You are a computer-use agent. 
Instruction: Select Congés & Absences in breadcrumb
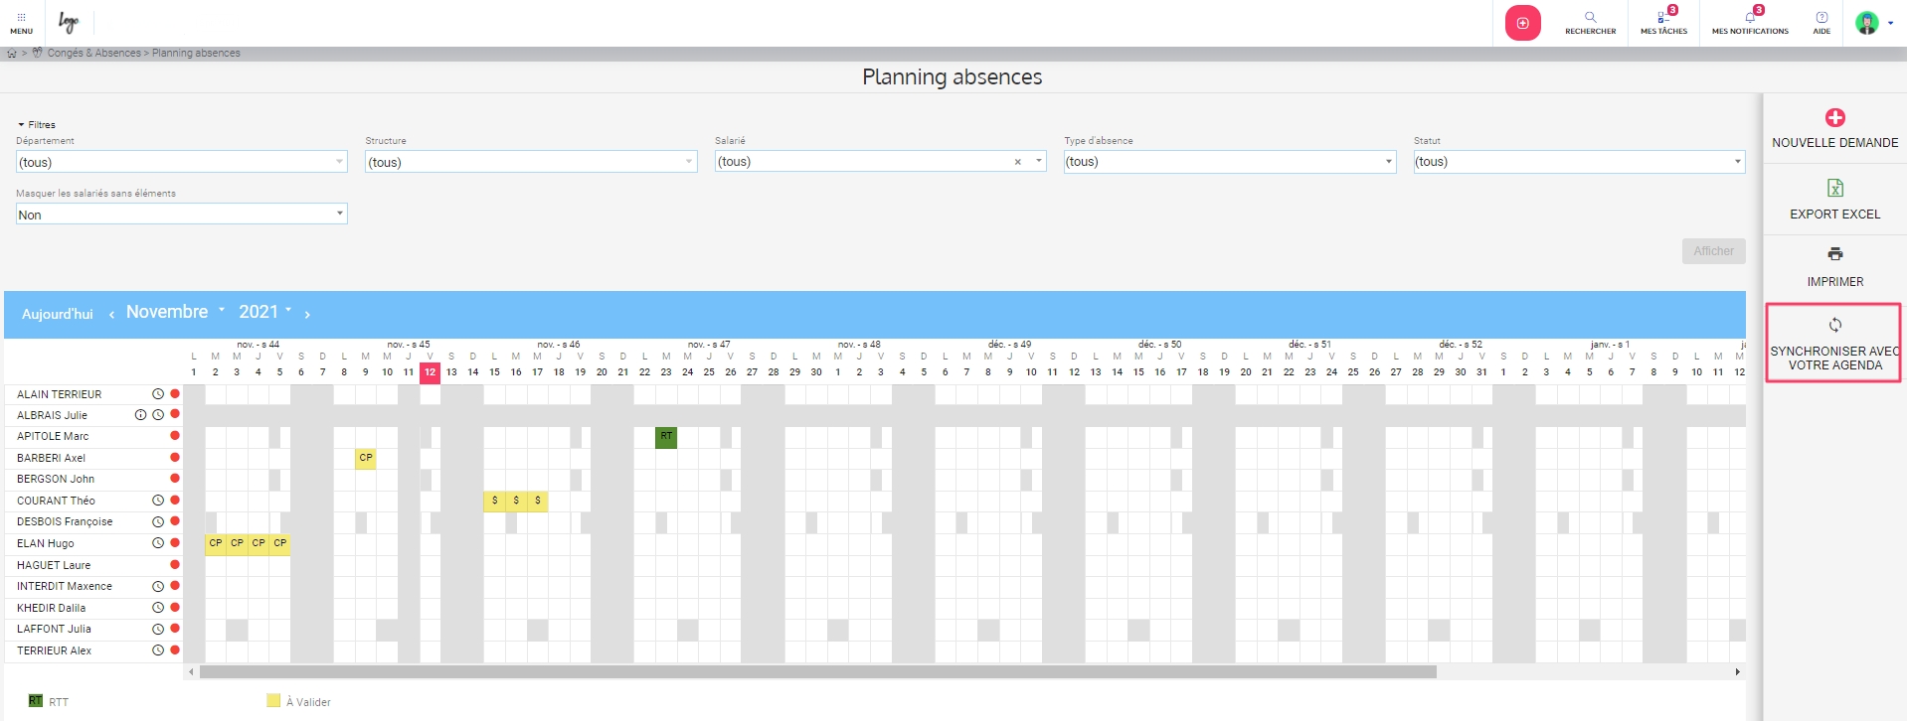[x=93, y=54]
